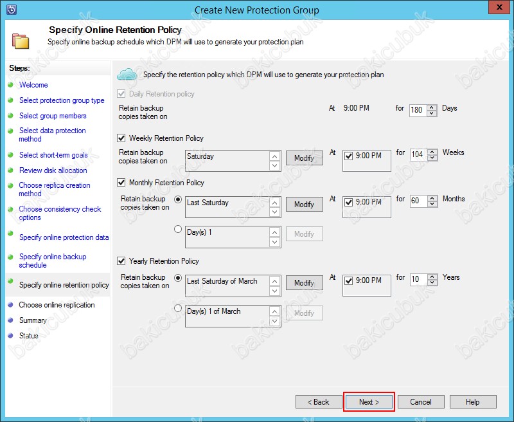Click the protection group folder icon

pos(21,40)
